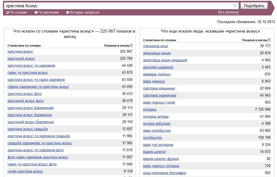This screenshot has width=277, height=177.
Task: Open the дмитрий шаракоис link
Action: tap(158, 67)
